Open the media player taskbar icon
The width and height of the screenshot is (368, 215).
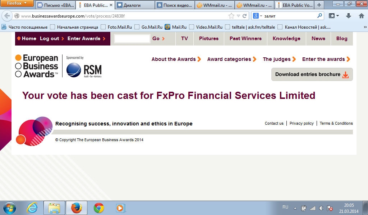coord(121,208)
